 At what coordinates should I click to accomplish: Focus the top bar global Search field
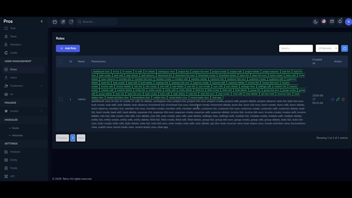coord(96,22)
